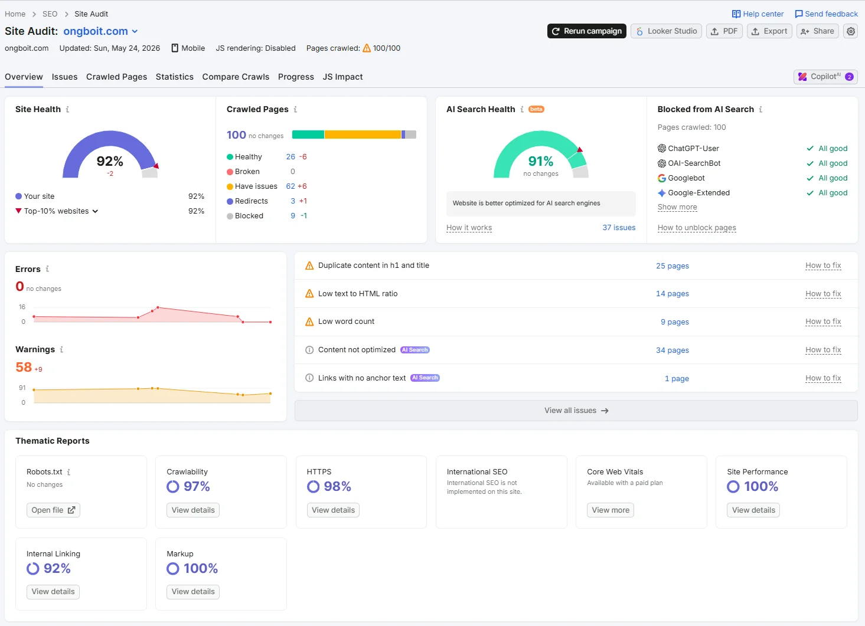Click ChatGPT-User bot icon
This screenshot has height=626, width=865.
(x=662, y=149)
